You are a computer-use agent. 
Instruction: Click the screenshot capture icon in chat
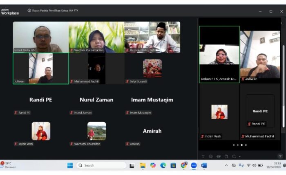[234, 156]
